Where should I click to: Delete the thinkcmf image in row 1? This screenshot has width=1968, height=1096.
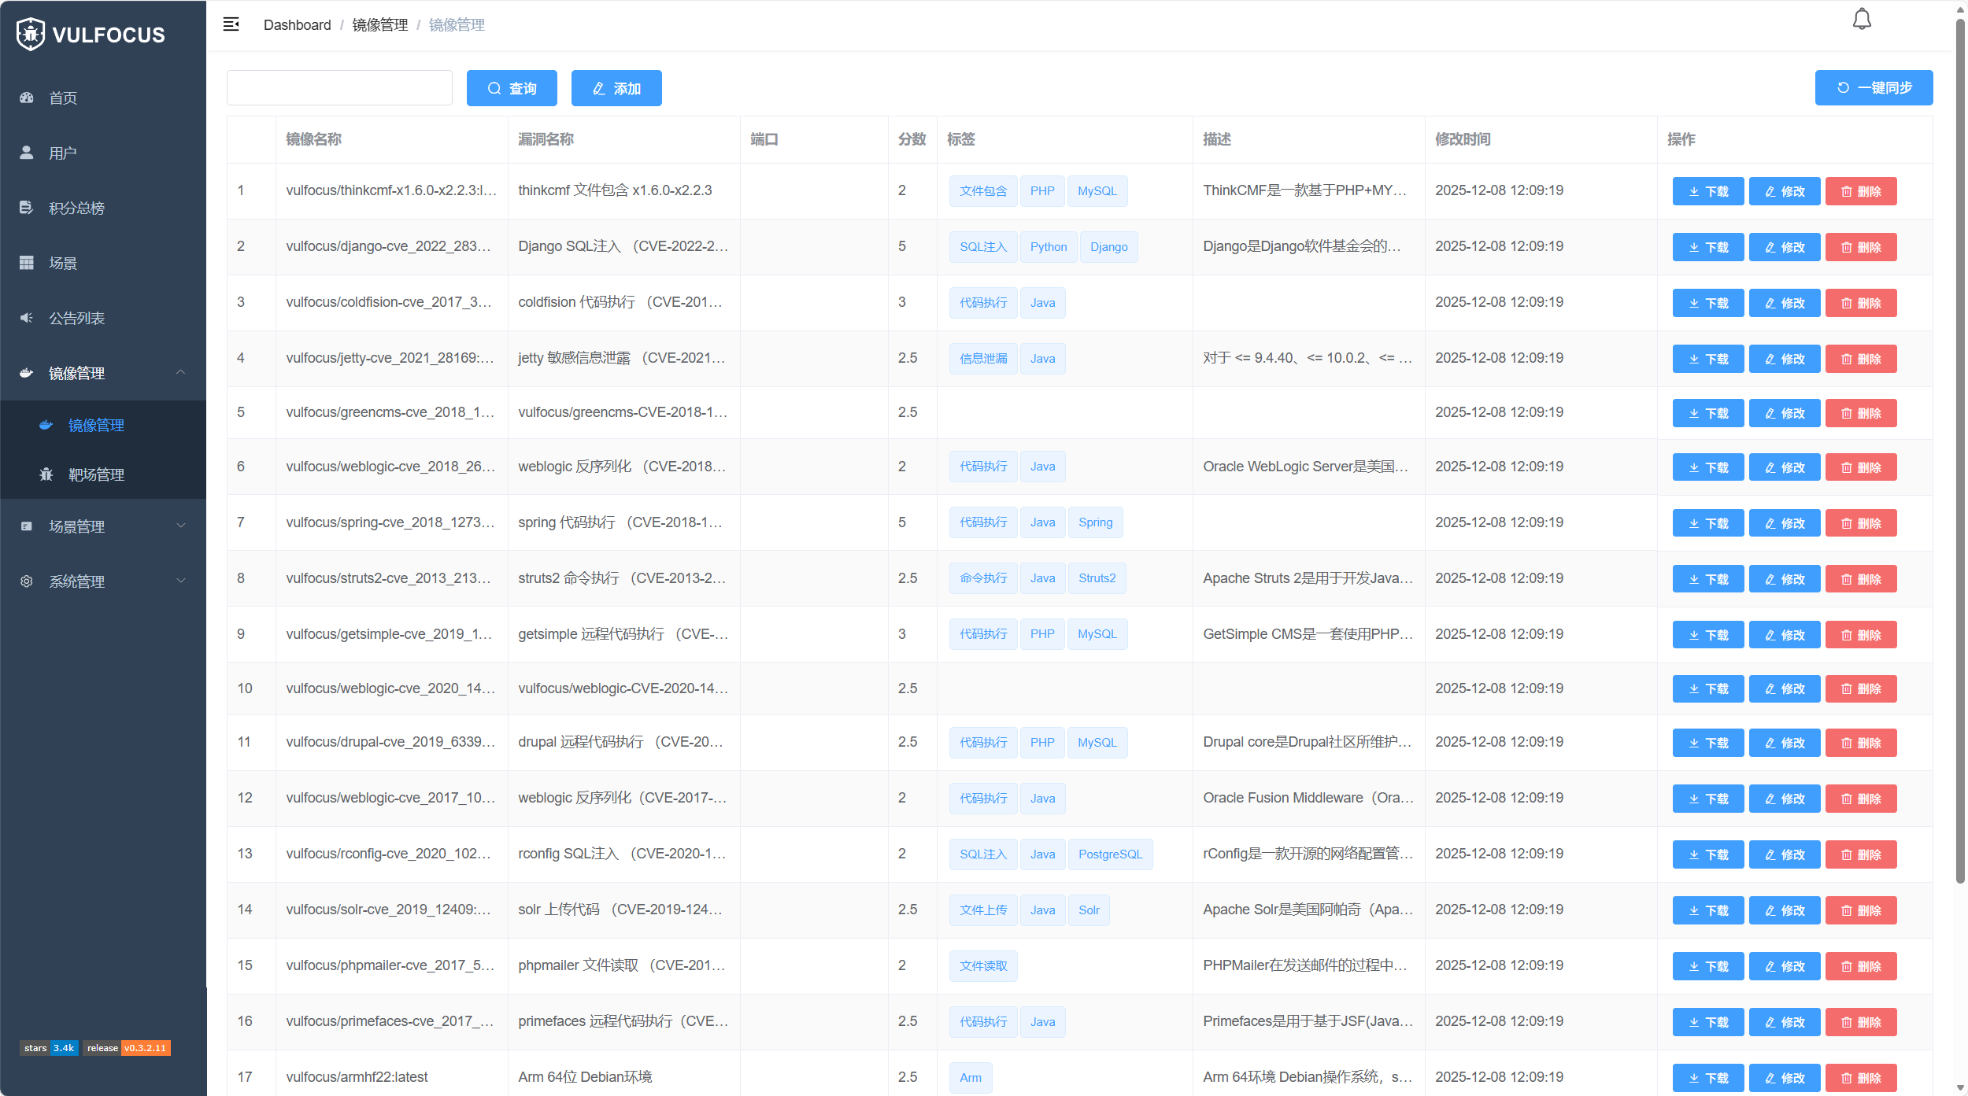click(1861, 191)
